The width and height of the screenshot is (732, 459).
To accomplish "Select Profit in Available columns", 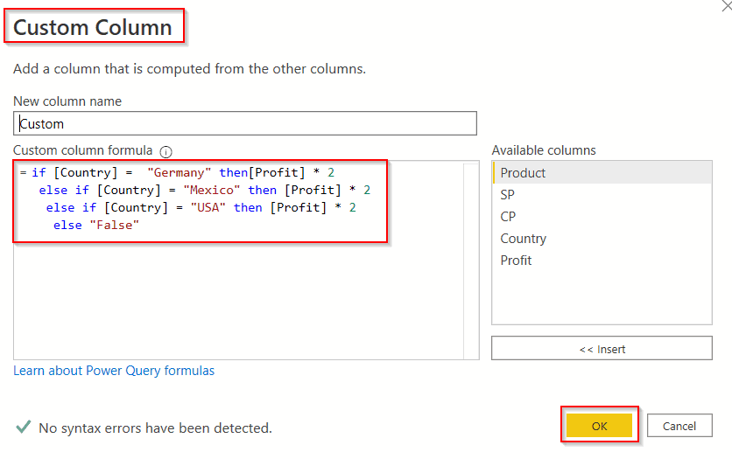I will coord(602,261).
